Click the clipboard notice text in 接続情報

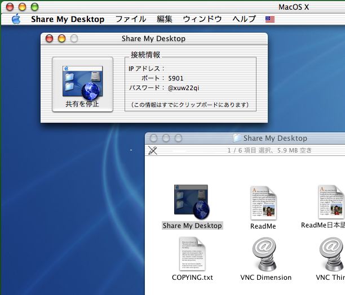coord(190,105)
